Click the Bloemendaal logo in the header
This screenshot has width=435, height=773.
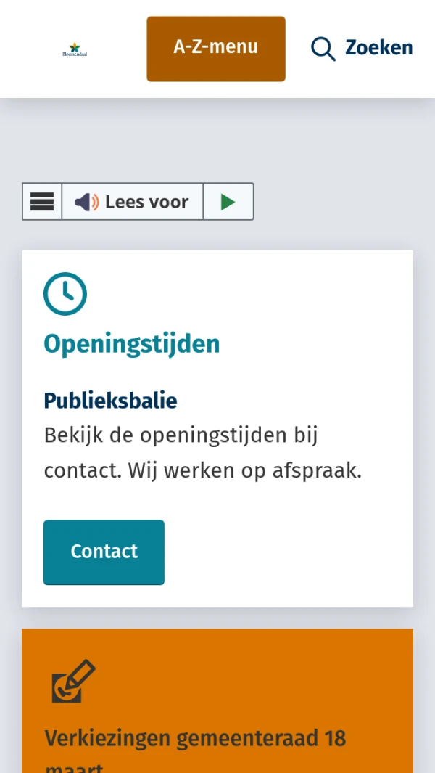75,49
